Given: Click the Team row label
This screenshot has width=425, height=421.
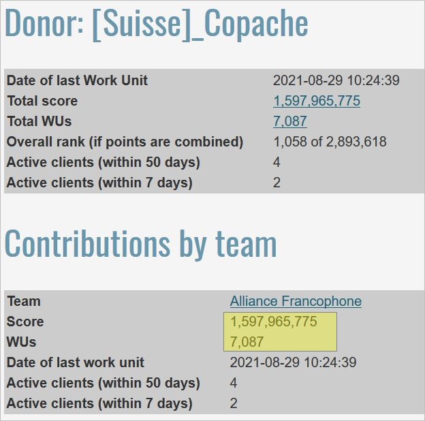Looking at the screenshot, I should [24, 301].
